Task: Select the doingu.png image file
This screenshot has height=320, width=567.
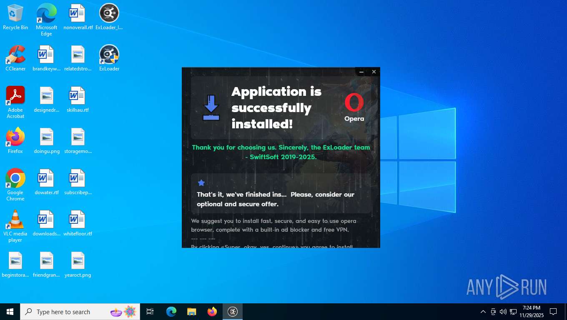Action: (x=46, y=141)
